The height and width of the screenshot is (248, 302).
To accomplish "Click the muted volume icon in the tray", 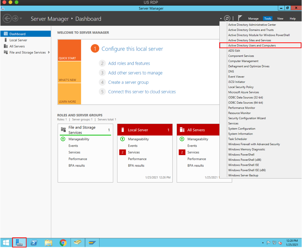I will (280, 242).
